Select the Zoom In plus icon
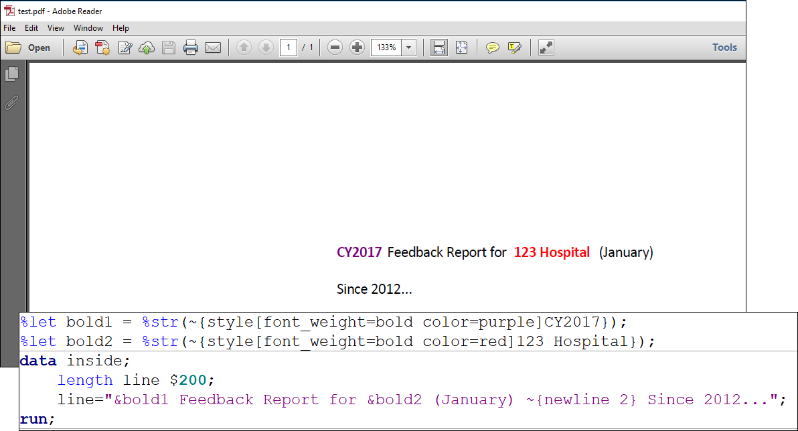Screen dimensions: 798x431 [x=357, y=48]
